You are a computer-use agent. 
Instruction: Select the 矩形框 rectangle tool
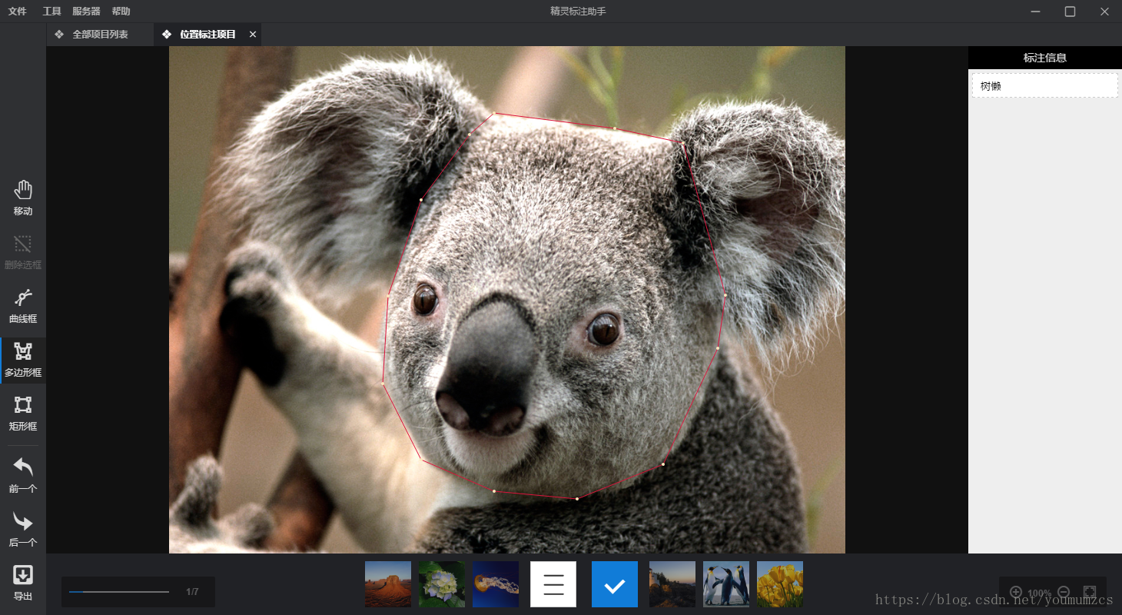coord(23,413)
